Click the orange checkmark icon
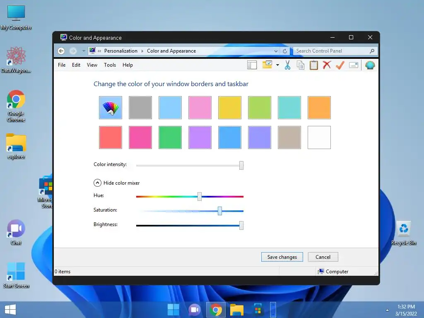This screenshot has height=318, width=424. (340, 65)
